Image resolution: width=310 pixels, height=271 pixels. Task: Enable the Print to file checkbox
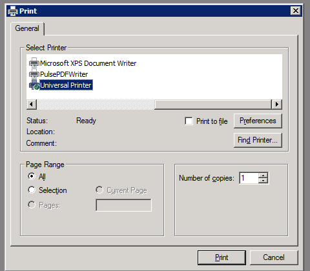click(189, 121)
